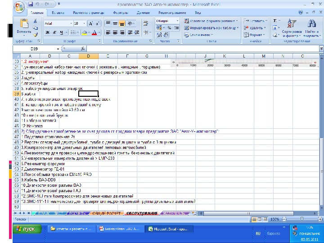Viewport: 324px width, 243px height.
Task: Click the zoom slider handle
Action: tap(301, 219)
